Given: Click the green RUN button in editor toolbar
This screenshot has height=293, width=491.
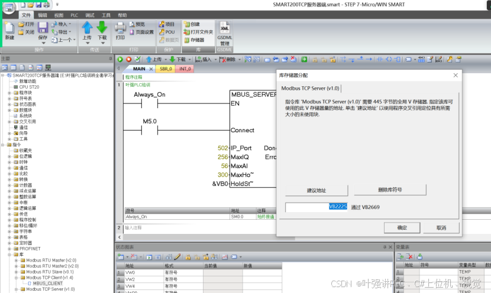Looking at the screenshot, I should 120,59.
